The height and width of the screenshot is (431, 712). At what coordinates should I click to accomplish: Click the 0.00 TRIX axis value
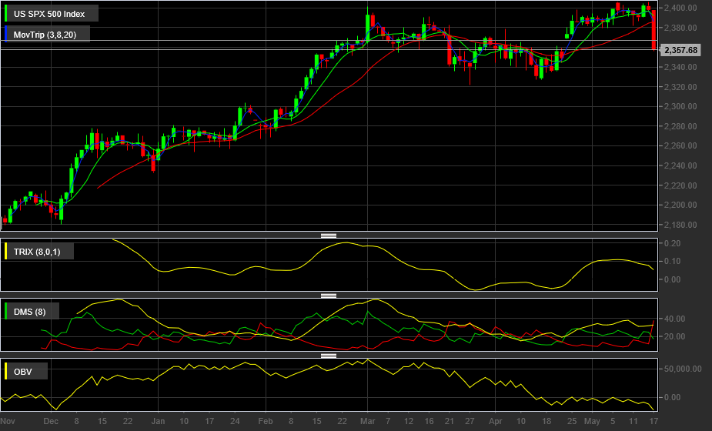pyautogui.click(x=672, y=279)
